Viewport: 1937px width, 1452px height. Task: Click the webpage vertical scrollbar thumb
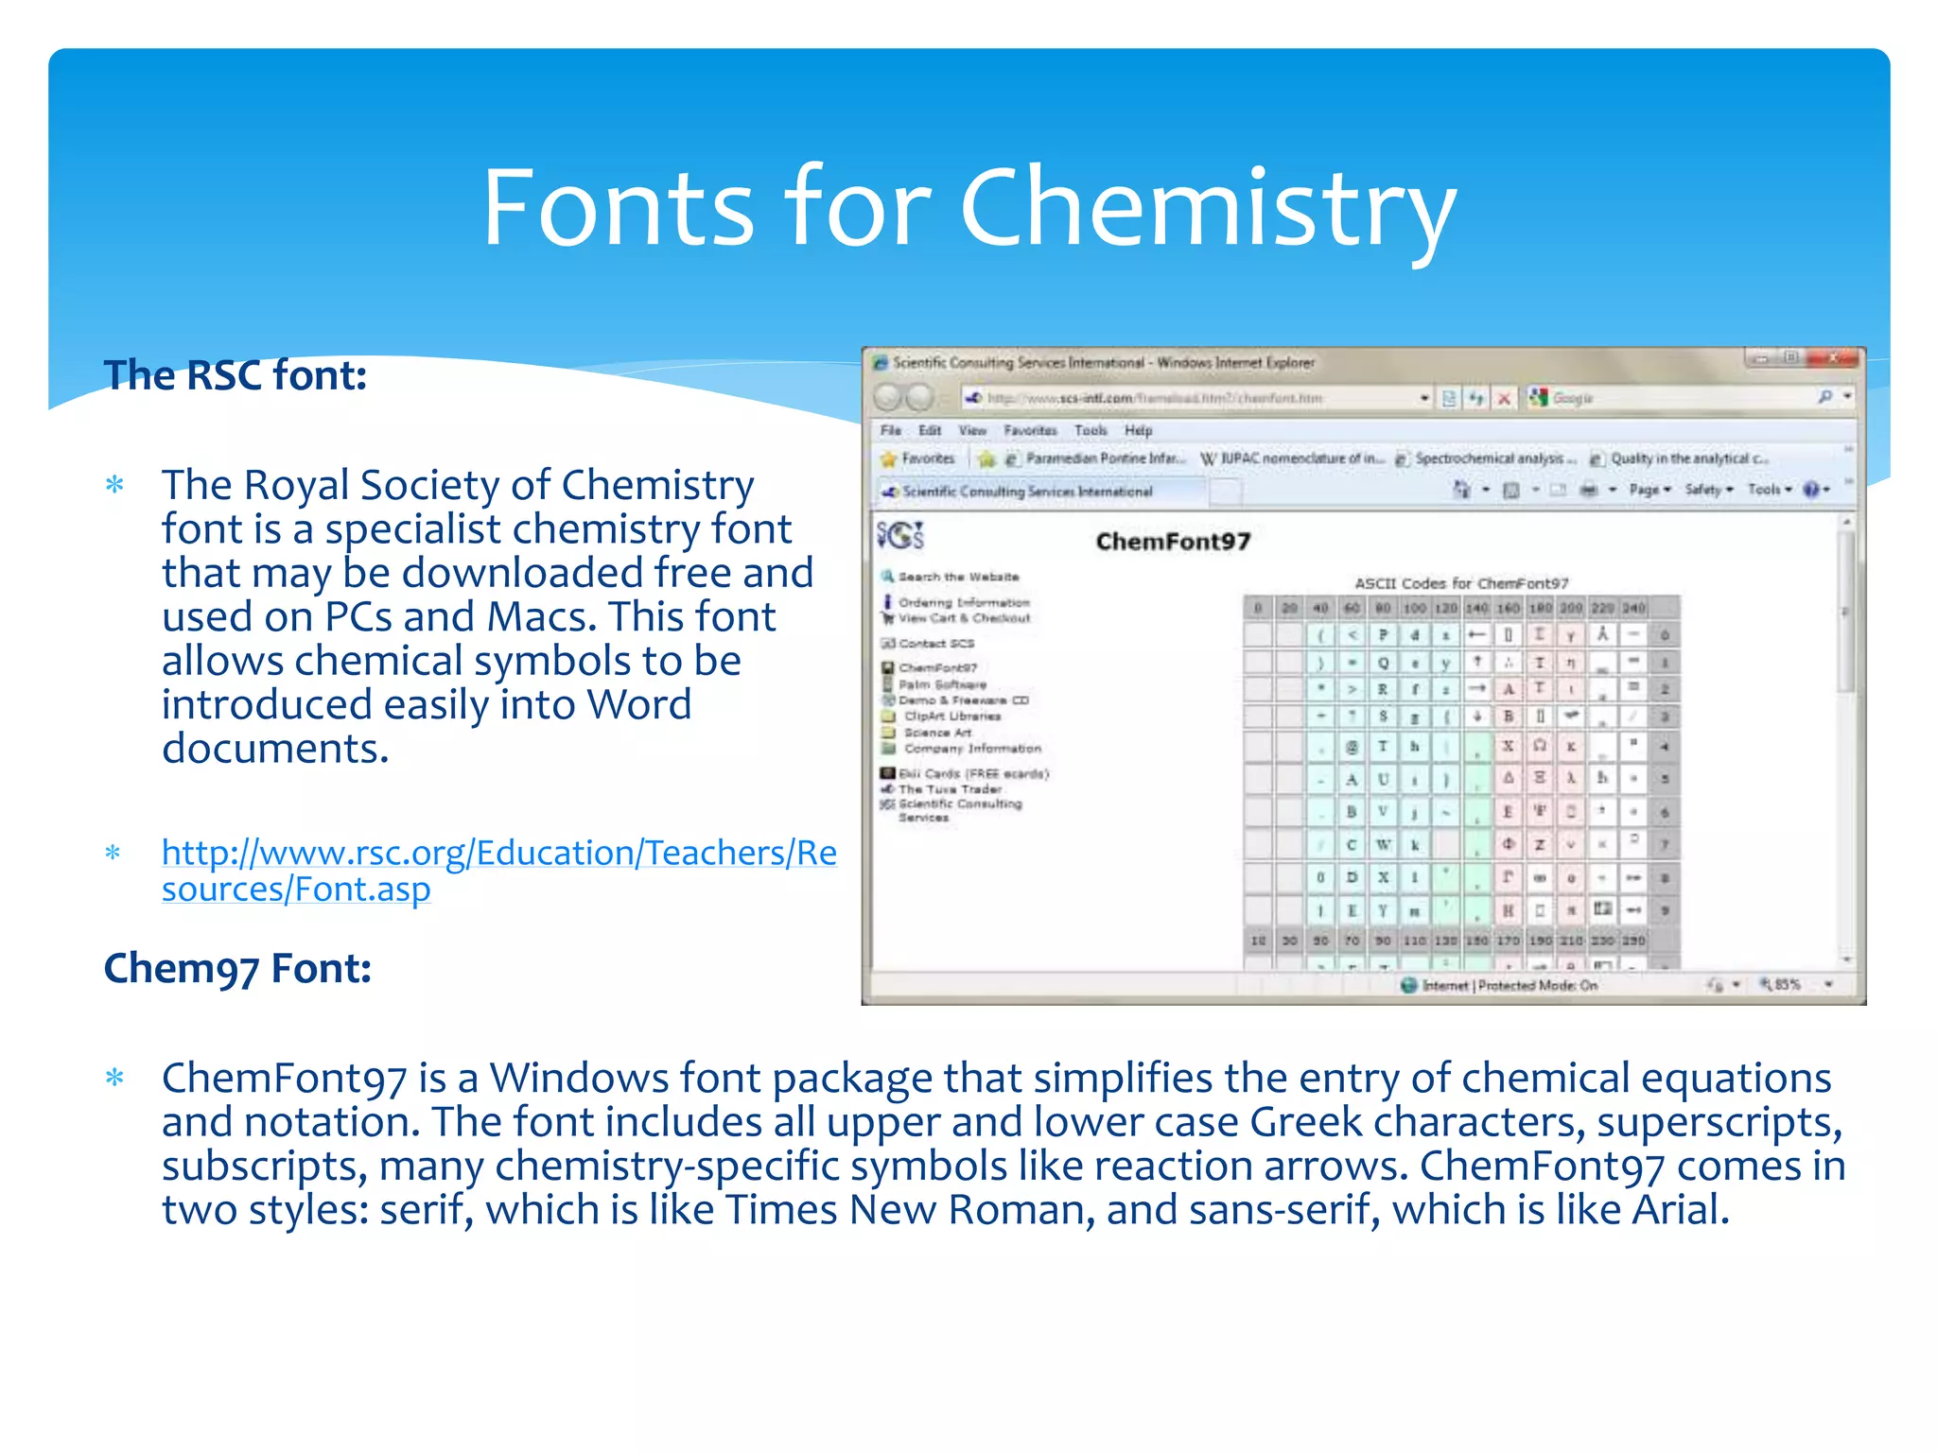pyautogui.click(x=1847, y=611)
